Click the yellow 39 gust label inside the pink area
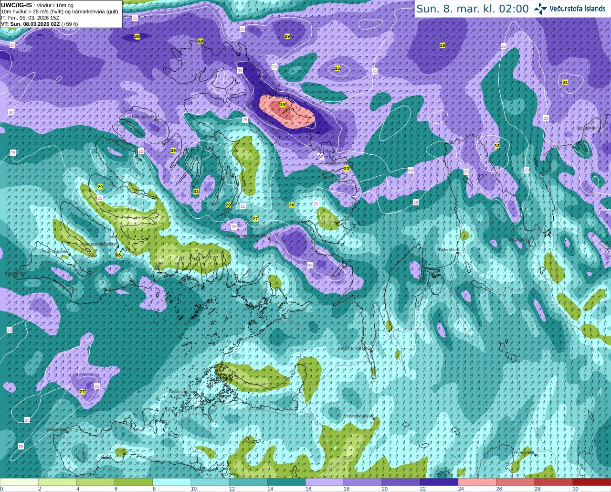This screenshot has width=611, height=492. pyautogui.click(x=282, y=105)
